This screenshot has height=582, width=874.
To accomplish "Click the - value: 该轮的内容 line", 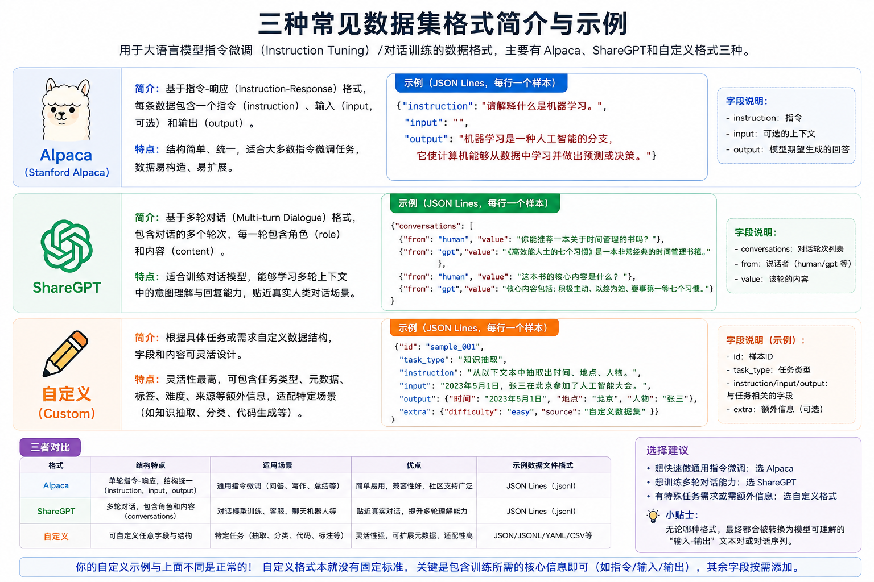I will 771,279.
